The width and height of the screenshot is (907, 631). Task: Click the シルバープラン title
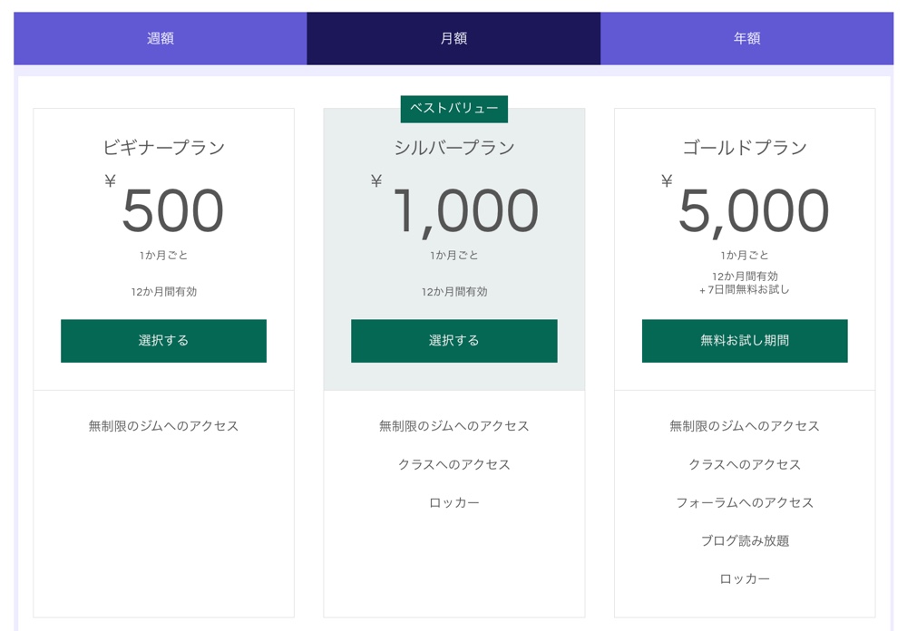tap(453, 146)
